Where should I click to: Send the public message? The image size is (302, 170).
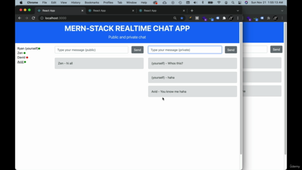(137, 50)
